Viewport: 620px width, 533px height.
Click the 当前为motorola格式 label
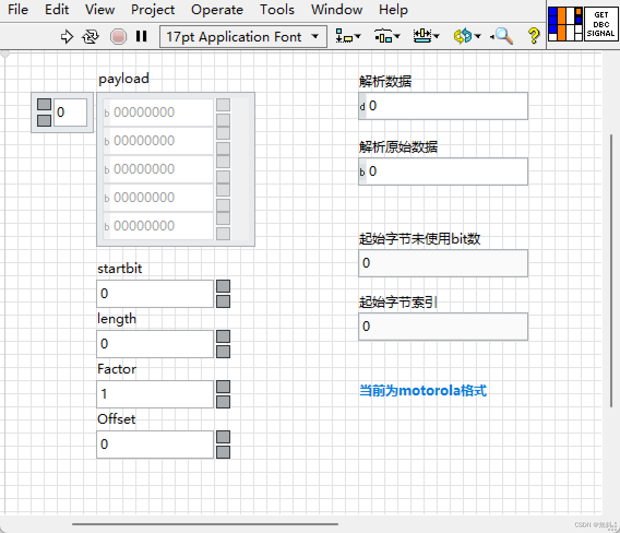tap(424, 390)
